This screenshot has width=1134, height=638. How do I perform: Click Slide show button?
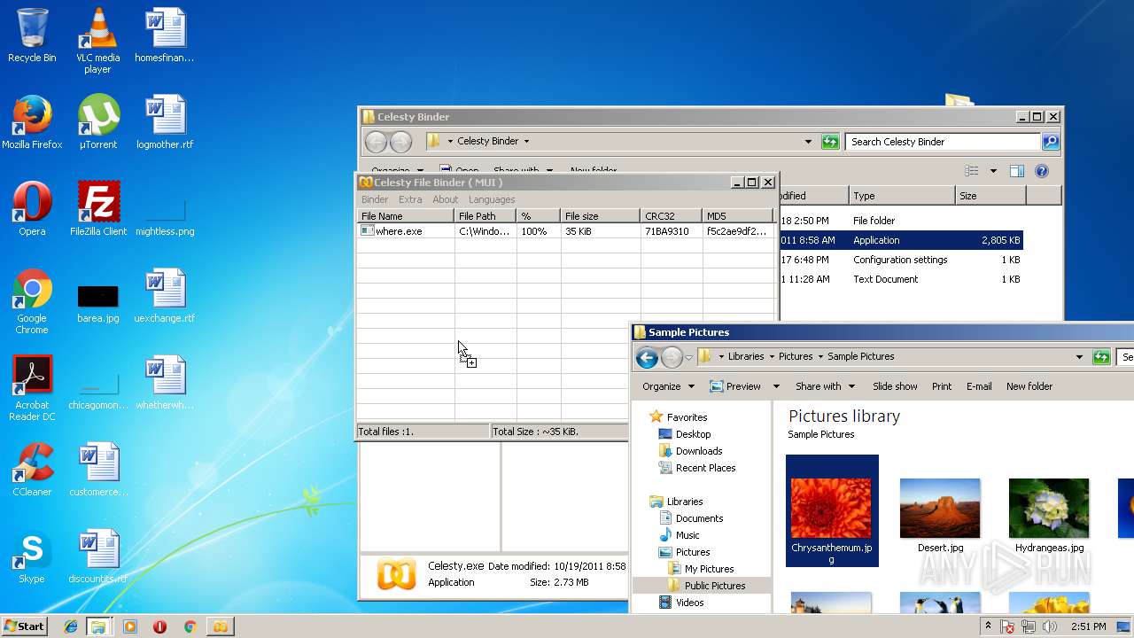pyautogui.click(x=895, y=386)
